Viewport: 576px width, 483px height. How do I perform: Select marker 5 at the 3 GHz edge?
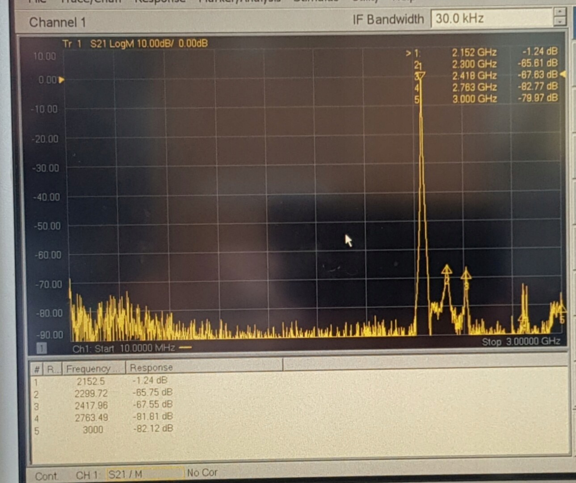coord(562,309)
